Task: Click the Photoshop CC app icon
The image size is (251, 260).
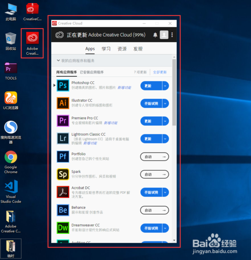Action: tap(63, 85)
